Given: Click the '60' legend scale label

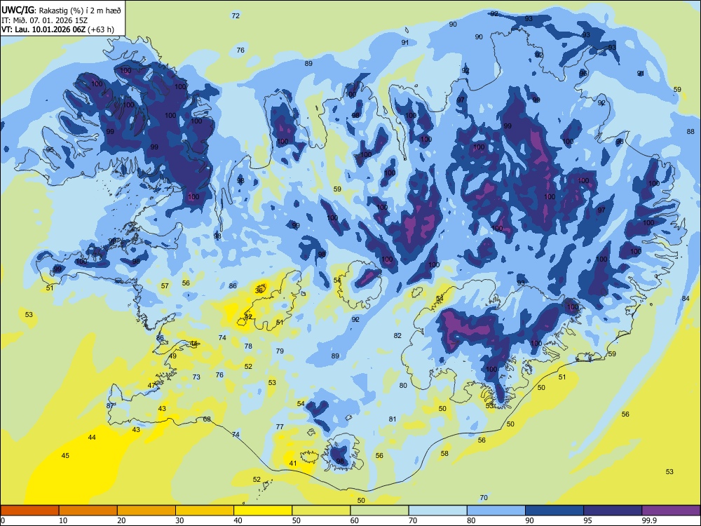Looking at the screenshot, I should (x=355, y=520).
